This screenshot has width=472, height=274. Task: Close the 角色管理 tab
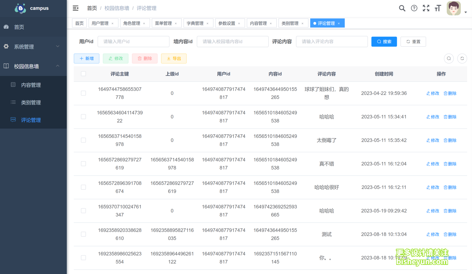144,24
